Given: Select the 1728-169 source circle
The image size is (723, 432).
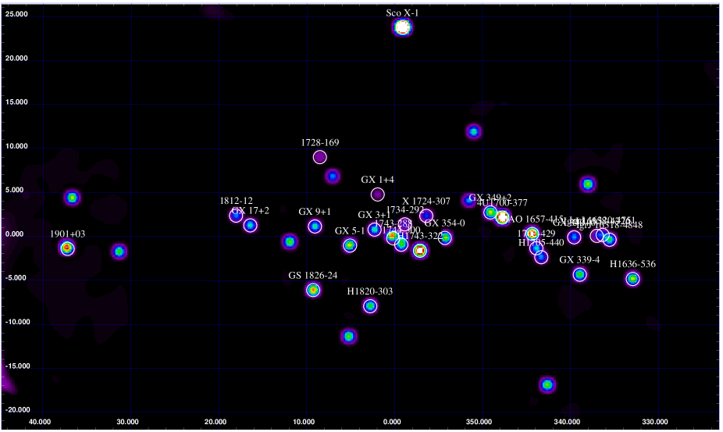Looking at the screenshot, I should [319, 157].
